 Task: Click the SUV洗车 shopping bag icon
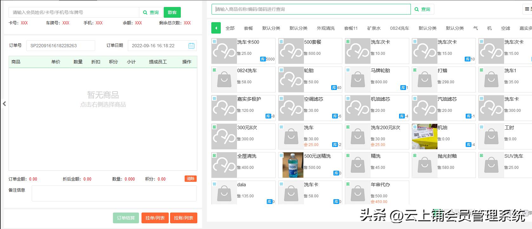point(491,165)
